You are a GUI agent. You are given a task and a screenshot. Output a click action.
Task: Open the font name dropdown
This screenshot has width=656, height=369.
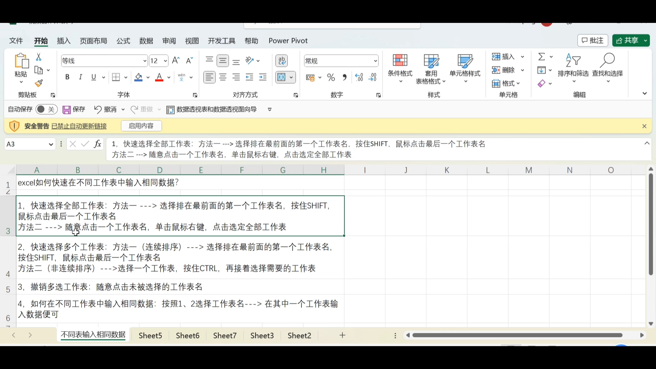[145, 61]
